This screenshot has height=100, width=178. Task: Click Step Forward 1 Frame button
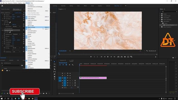(111, 57)
